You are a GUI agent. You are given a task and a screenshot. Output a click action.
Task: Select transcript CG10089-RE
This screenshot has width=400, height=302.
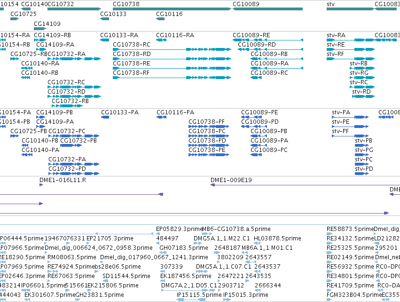[x=267, y=40]
